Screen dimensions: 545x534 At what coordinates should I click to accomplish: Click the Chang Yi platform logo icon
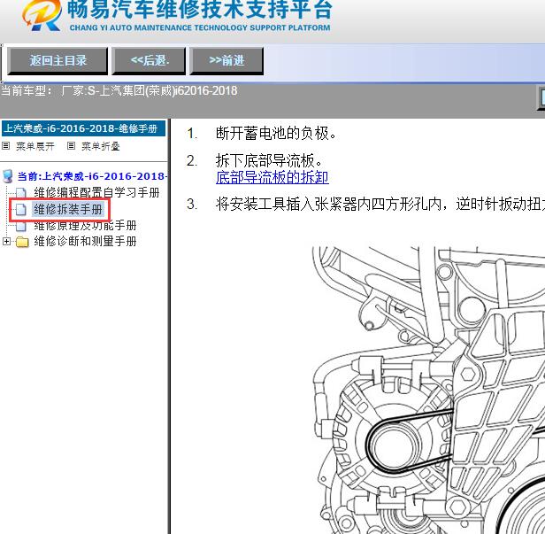point(42,14)
